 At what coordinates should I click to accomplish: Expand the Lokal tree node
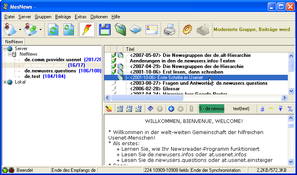pos(5,82)
